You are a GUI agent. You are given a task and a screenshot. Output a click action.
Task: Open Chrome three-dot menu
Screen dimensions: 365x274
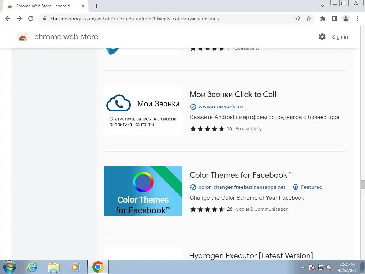pyautogui.click(x=357, y=19)
